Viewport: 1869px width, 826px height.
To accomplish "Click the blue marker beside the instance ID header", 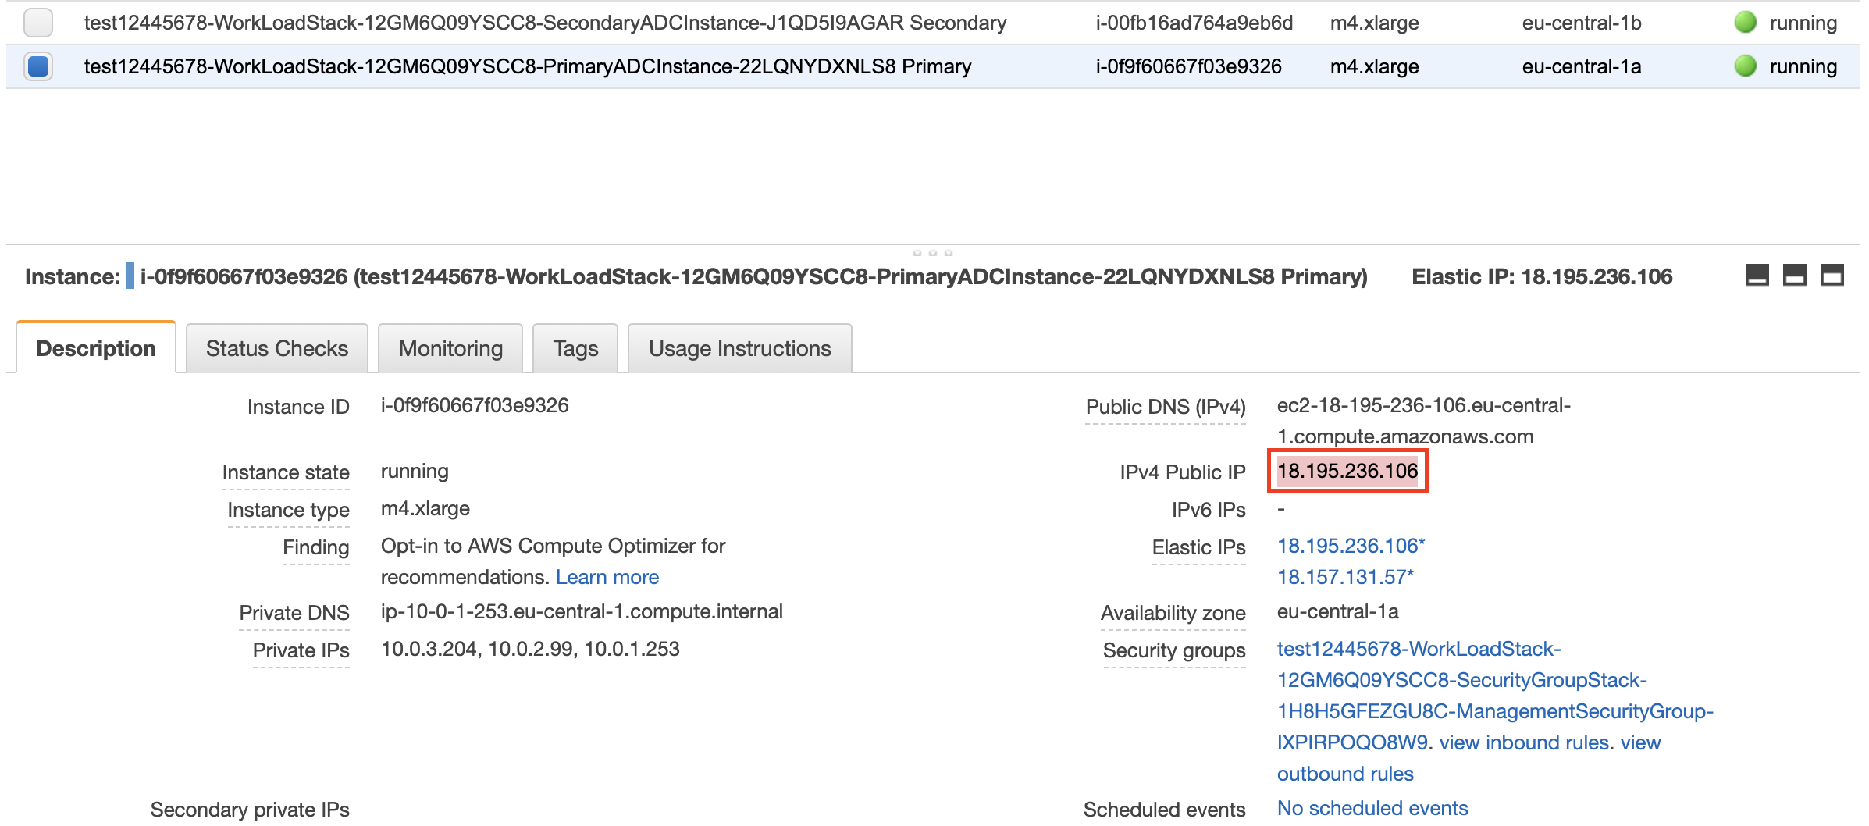I will pos(130,276).
